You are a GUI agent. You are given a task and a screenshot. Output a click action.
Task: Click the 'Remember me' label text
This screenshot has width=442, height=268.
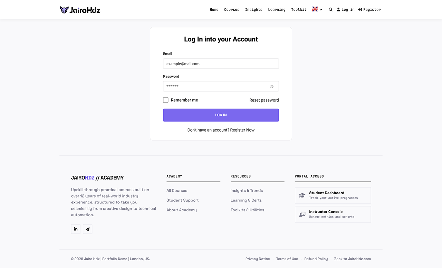pos(184,100)
